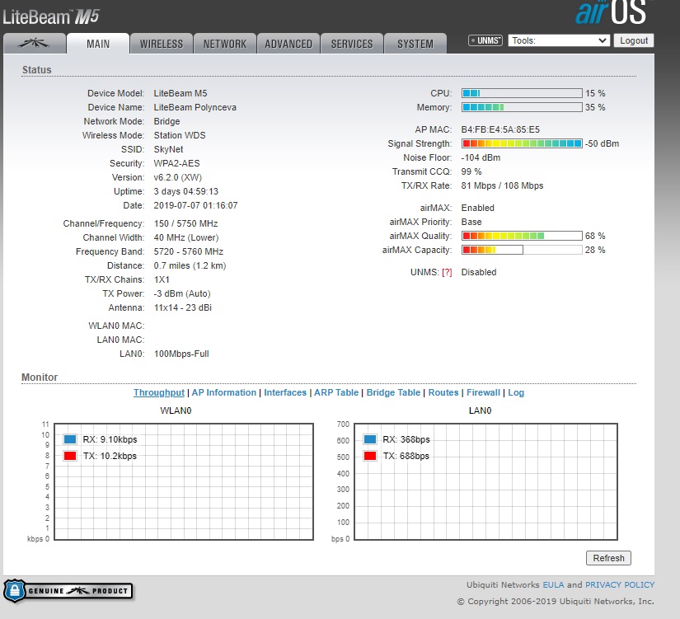Click the Channel Width value 40 MHz (Lower)
Screen dimensions: 680x619
pos(186,237)
